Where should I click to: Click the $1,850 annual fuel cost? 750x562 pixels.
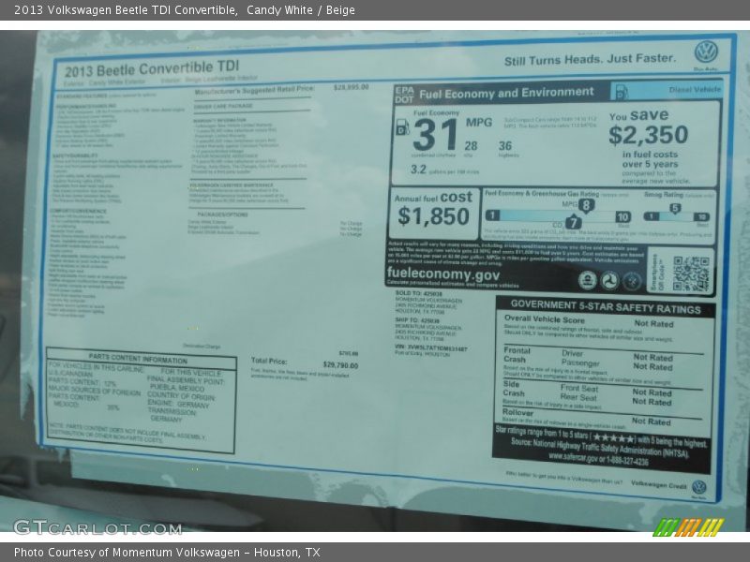point(433,216)
